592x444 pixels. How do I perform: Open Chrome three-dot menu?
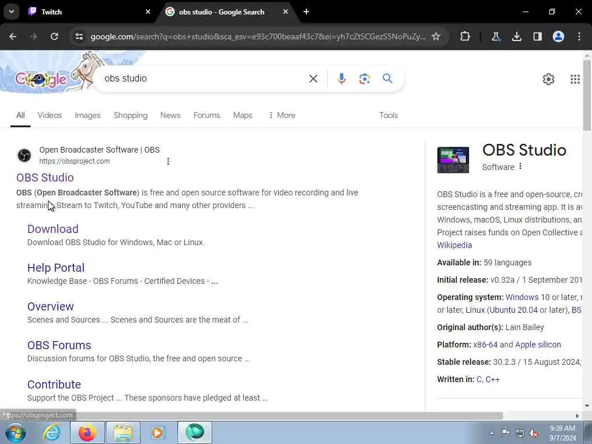(579, 36)
